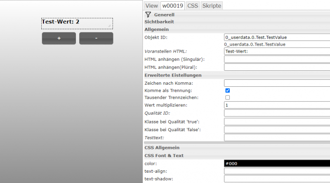
Task: Open the Skripte tab
Action: (x=212, y=5)
